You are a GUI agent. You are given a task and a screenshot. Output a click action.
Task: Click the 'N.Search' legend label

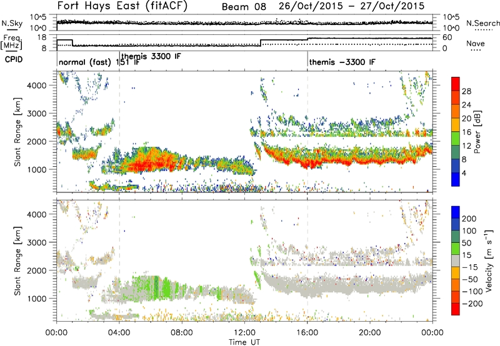pyautogui.click(x=482, y=23)
